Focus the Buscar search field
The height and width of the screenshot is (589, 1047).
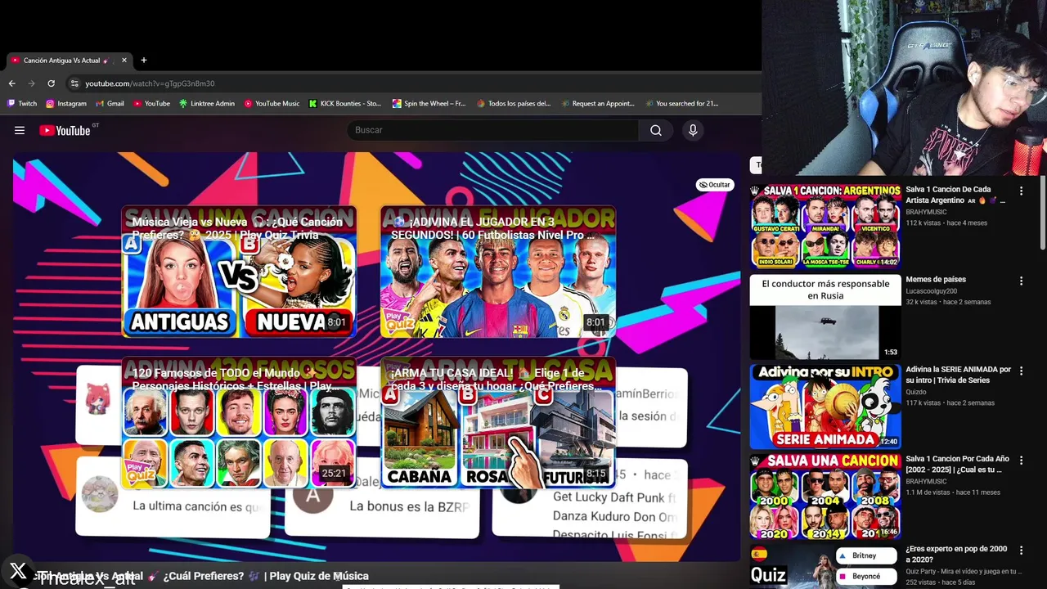pos(492,130)
